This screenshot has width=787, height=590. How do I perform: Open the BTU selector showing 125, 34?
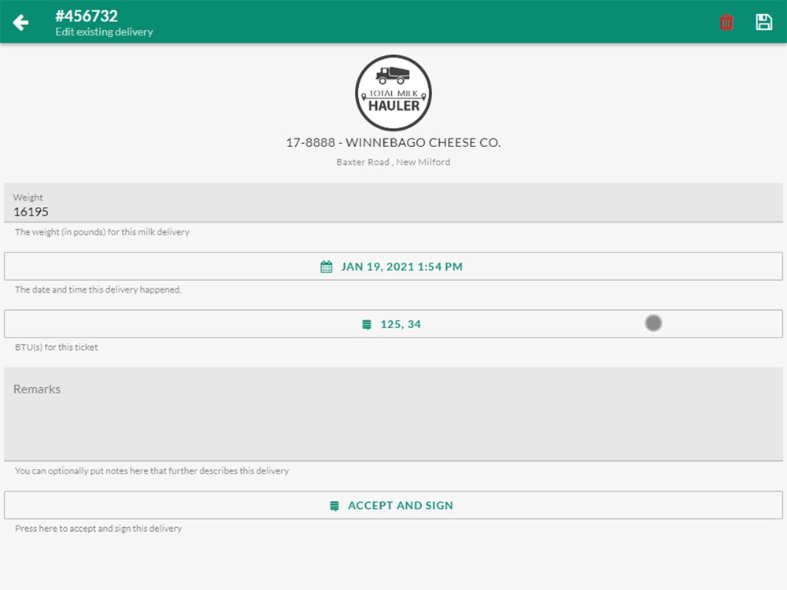pos(393,324)
